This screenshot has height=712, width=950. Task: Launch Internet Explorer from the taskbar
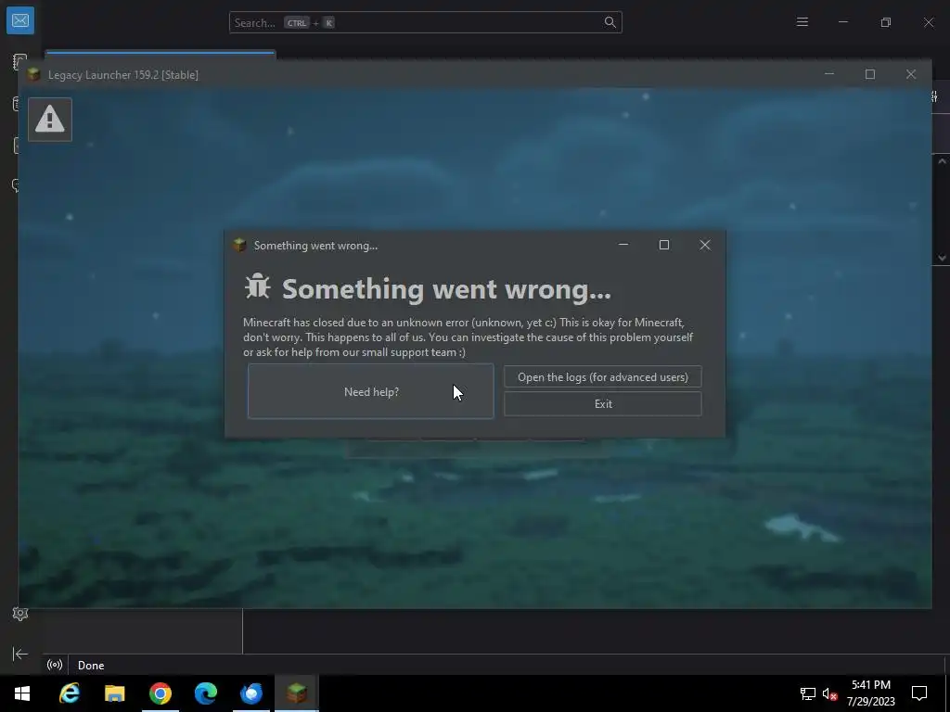[69, 693]
